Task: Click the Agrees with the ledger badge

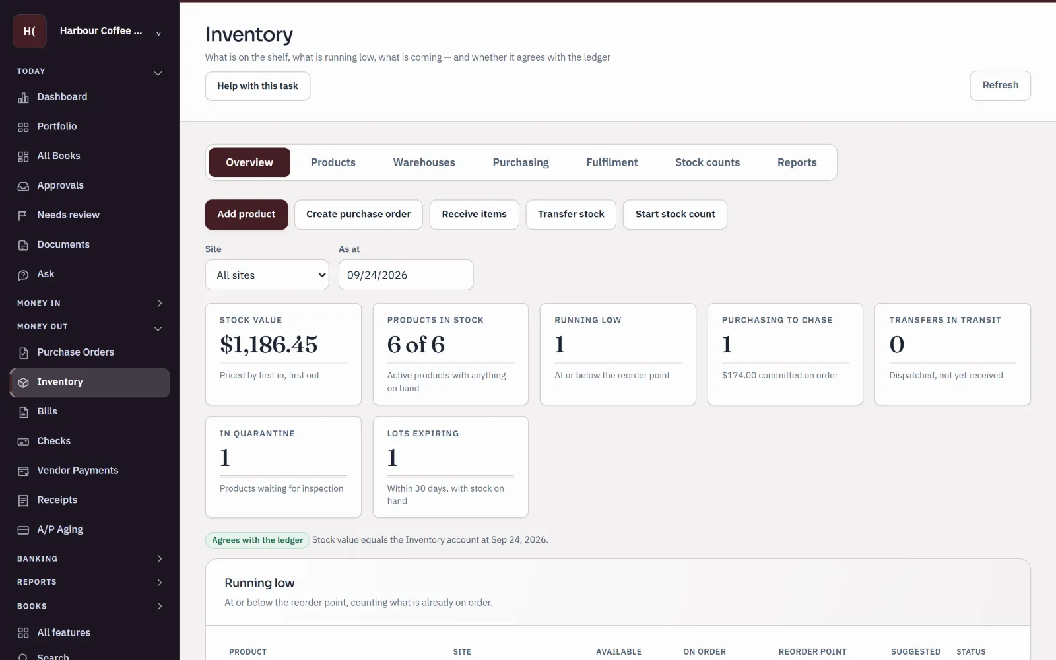Action: coord(257,540)
